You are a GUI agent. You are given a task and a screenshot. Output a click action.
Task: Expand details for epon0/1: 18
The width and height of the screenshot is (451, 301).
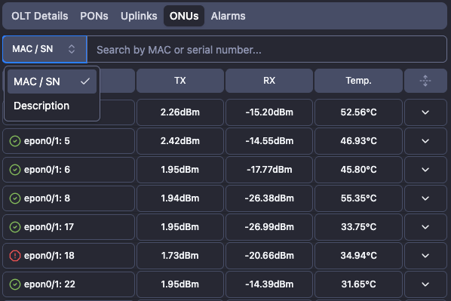[425, 256]
